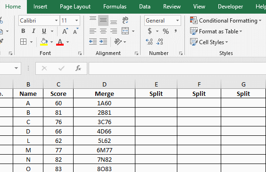
Task: Select Bottom Align icon
Action: click(114, 22)
